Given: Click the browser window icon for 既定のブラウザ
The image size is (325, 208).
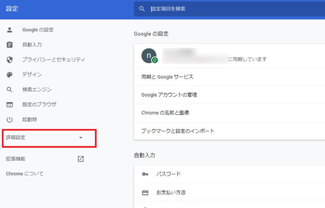Looking at the screenshot, I should point(10,105).
